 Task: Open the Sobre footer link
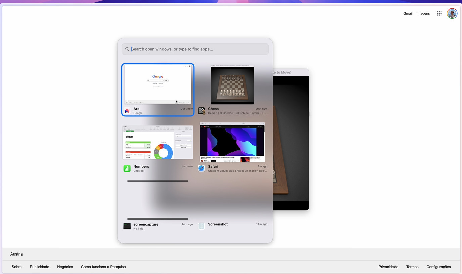tap(17, 267)
